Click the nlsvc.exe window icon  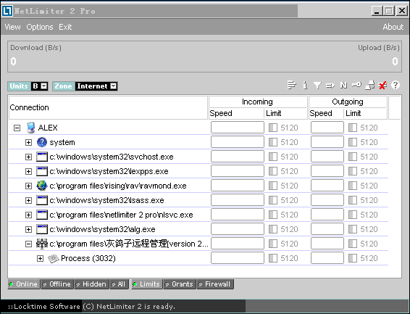point(42,215)
